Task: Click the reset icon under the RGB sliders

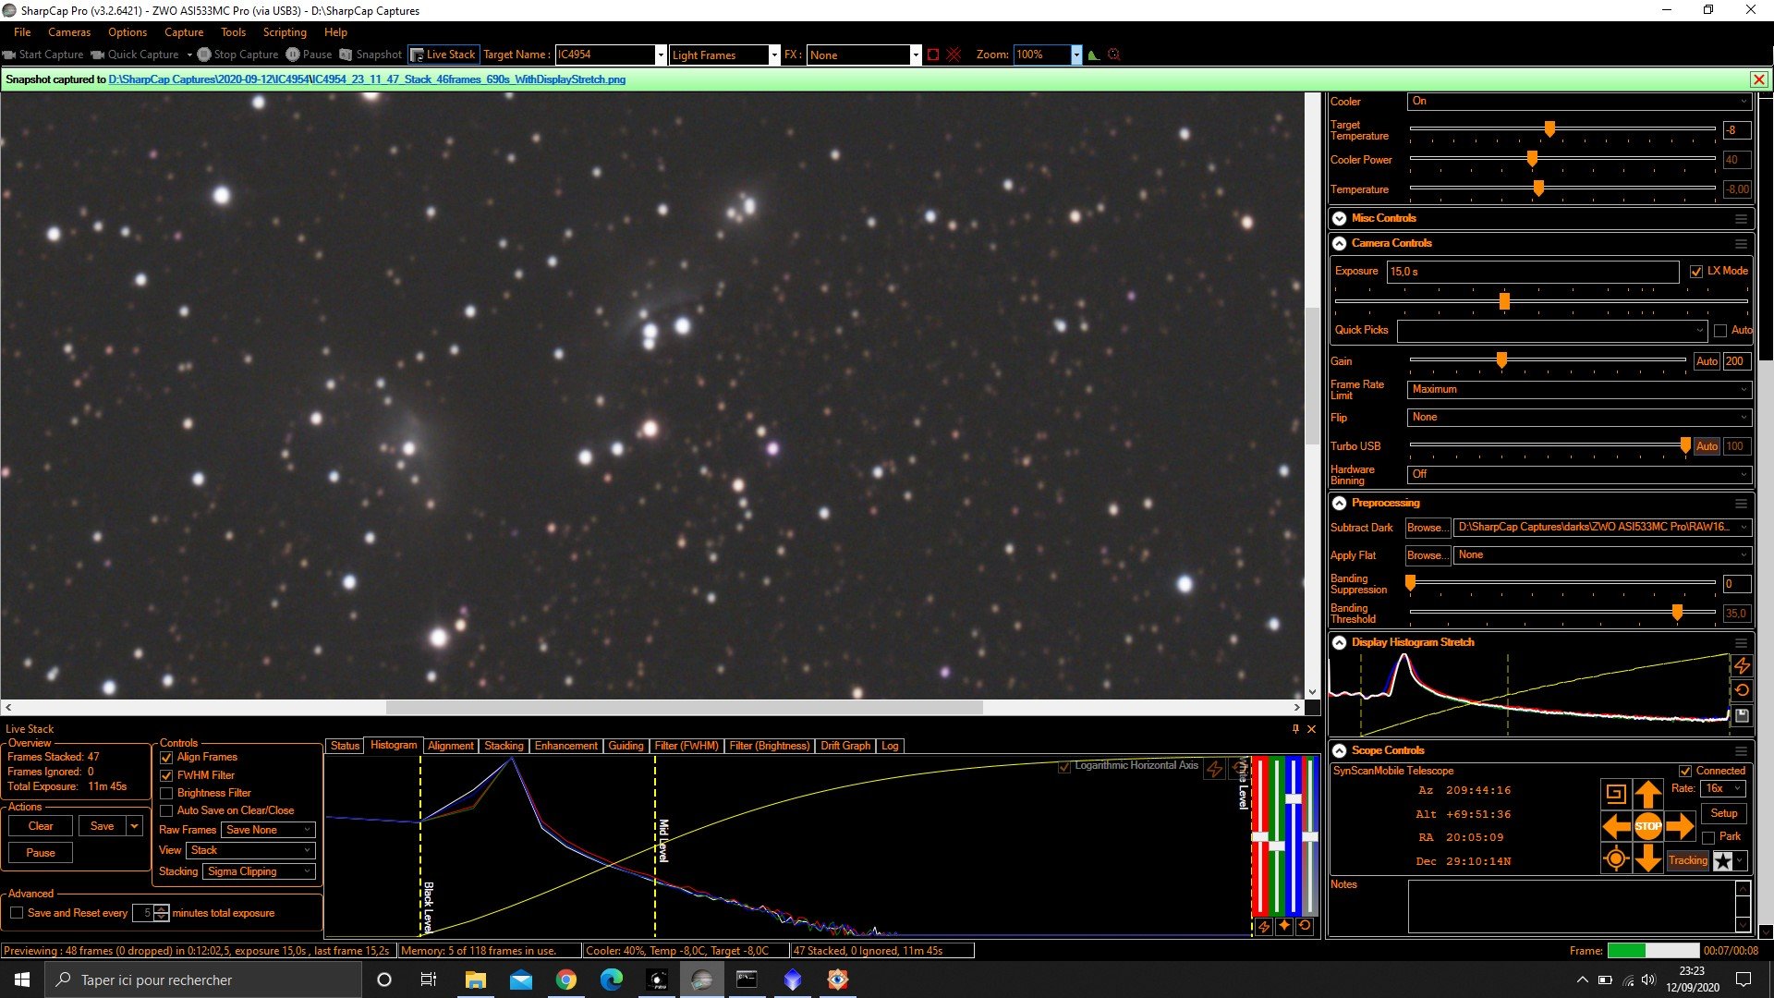Action: 1305,926
